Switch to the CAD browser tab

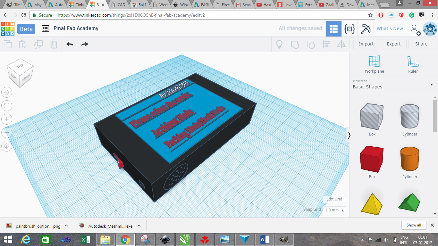pyautogui.click(x=119, y=5)
